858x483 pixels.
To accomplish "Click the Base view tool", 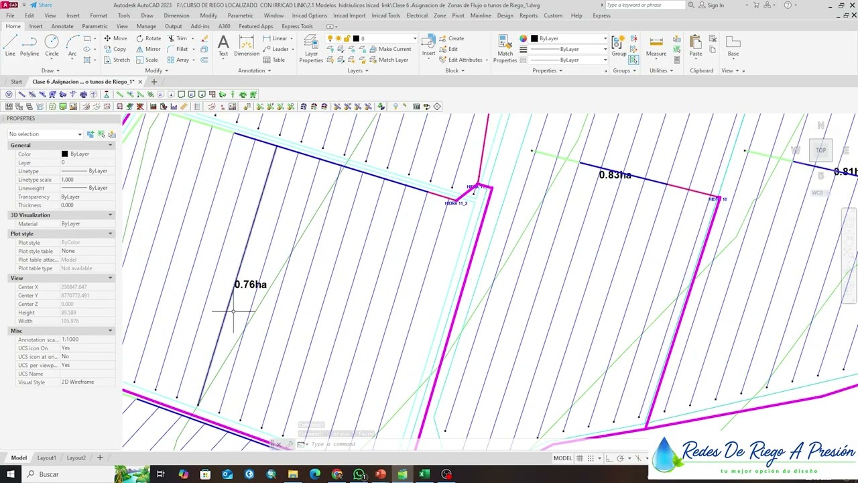I will tap(733, 46).
